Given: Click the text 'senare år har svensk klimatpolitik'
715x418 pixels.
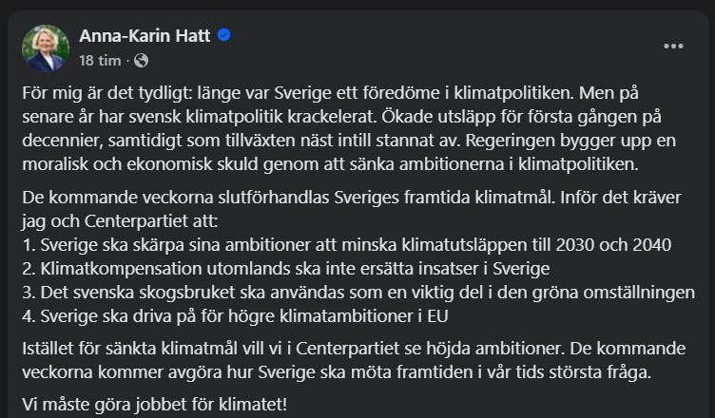Looking at the screenshot, I should 152,117.
